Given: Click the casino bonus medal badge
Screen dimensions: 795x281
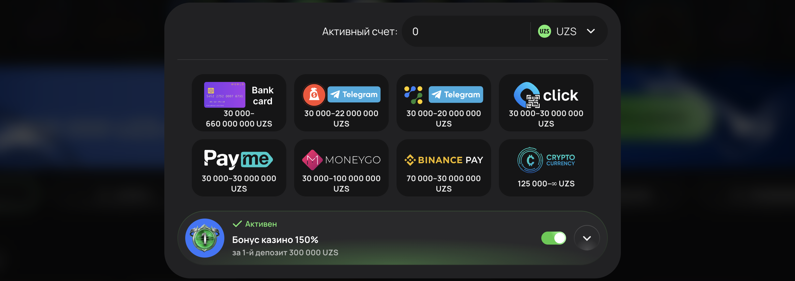Looking at the screenshot, I should click(x=205, y=238).
